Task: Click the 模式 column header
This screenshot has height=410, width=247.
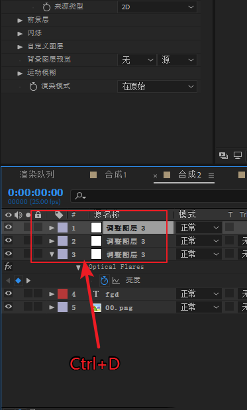Action: 187,215
